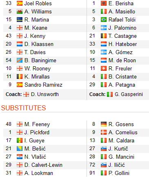Click the Albania flag beside E. Berisha
Viewport: 149px width, 177px height.
tap(104, 3)
